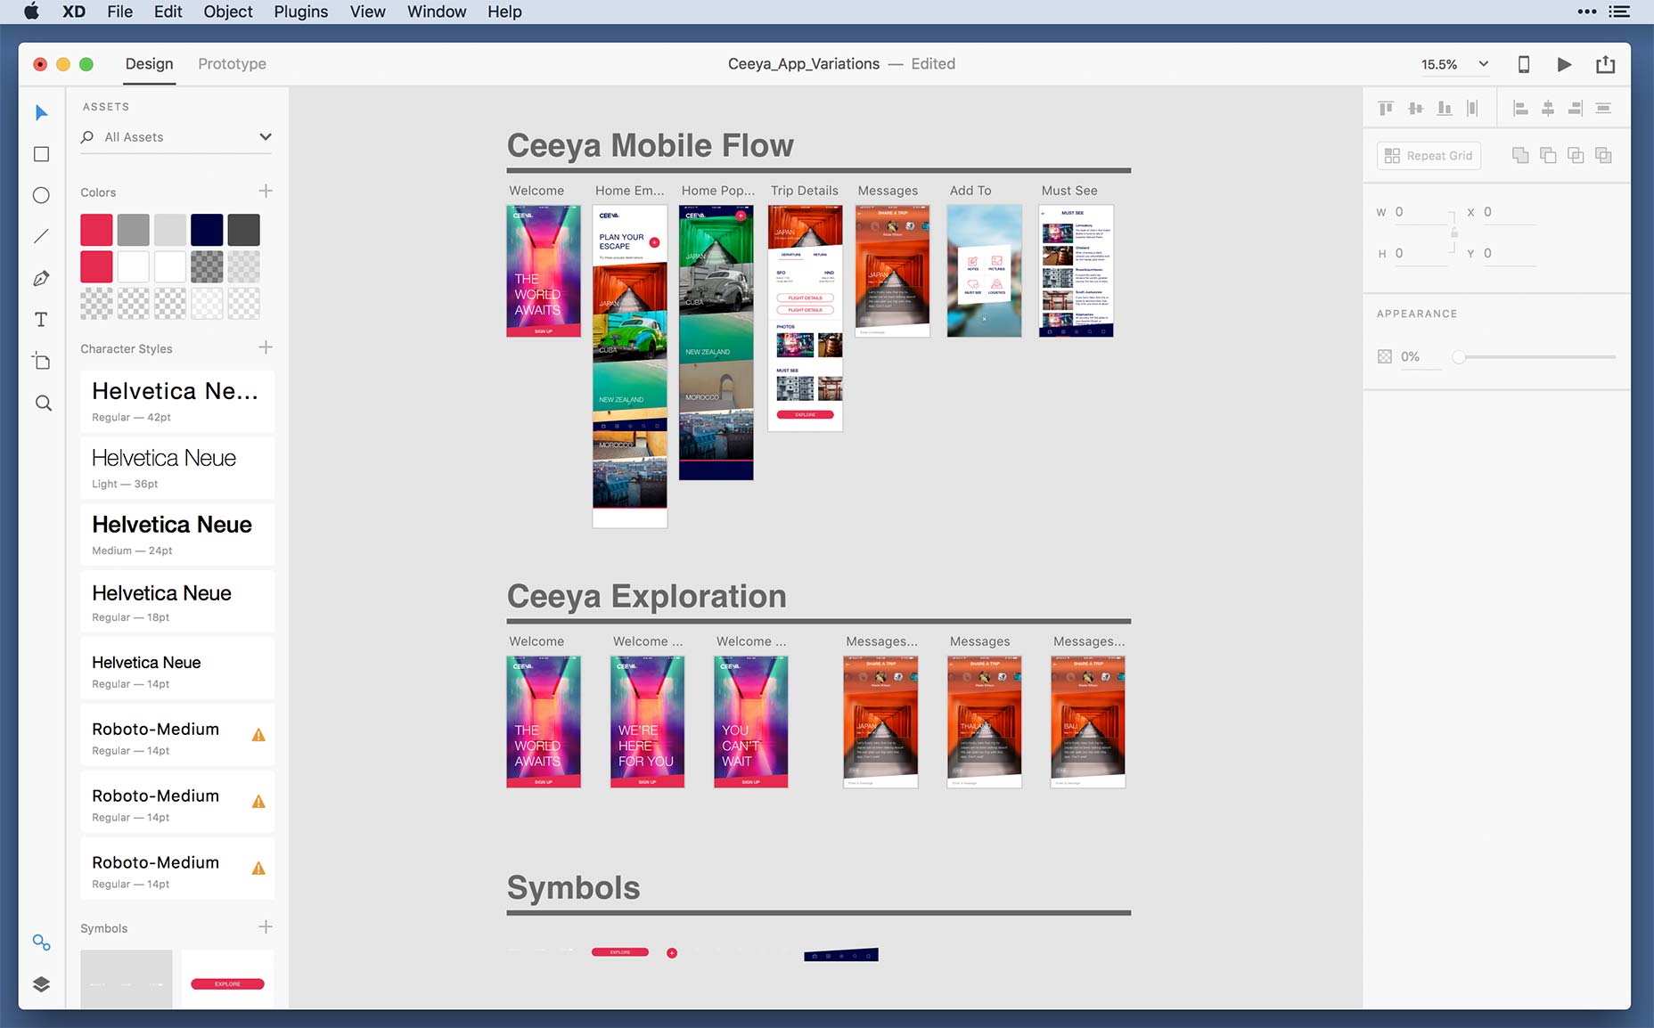This screenshot has height=1028, width=1654.
Task: Toggle the aspect ratio lock icon
Action: click(1454, 233)
